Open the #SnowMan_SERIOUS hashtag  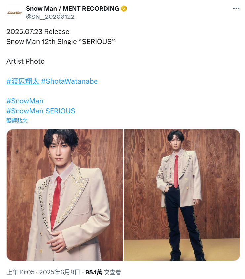click(41, 111)
